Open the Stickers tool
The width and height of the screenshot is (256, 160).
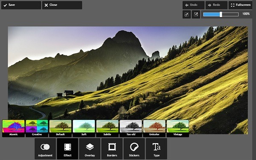[x=134, y=149]
